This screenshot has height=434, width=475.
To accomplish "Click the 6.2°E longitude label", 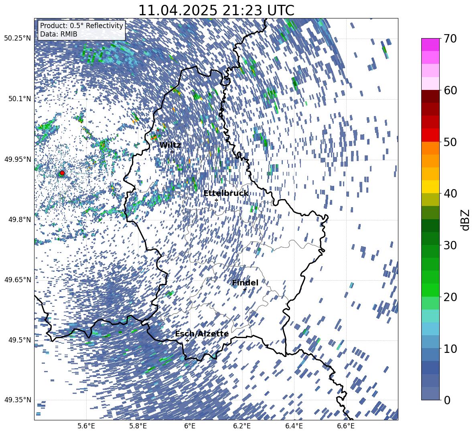I will click(x=242, y=426).
